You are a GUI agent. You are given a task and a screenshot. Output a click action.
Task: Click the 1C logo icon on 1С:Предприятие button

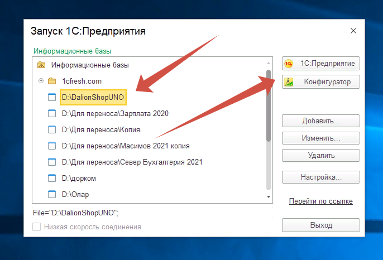(289, 64)
